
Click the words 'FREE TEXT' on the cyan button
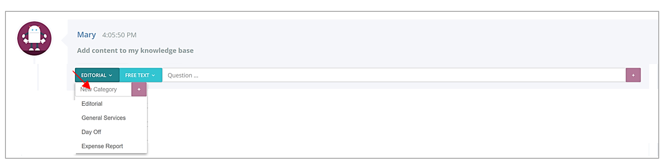coord(137,75)
